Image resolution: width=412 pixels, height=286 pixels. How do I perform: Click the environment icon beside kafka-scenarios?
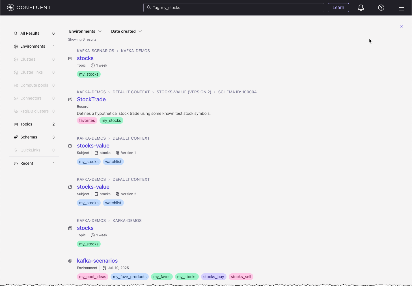pyautogui.click(x=70, y=261)
